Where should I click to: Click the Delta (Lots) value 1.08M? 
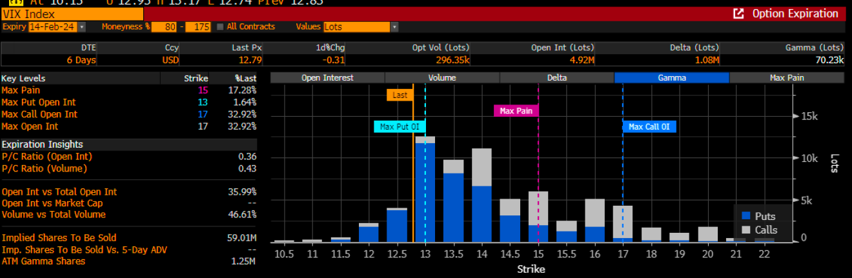coord(705,60)
